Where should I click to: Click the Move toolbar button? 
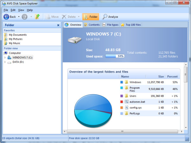click(52, 17)
